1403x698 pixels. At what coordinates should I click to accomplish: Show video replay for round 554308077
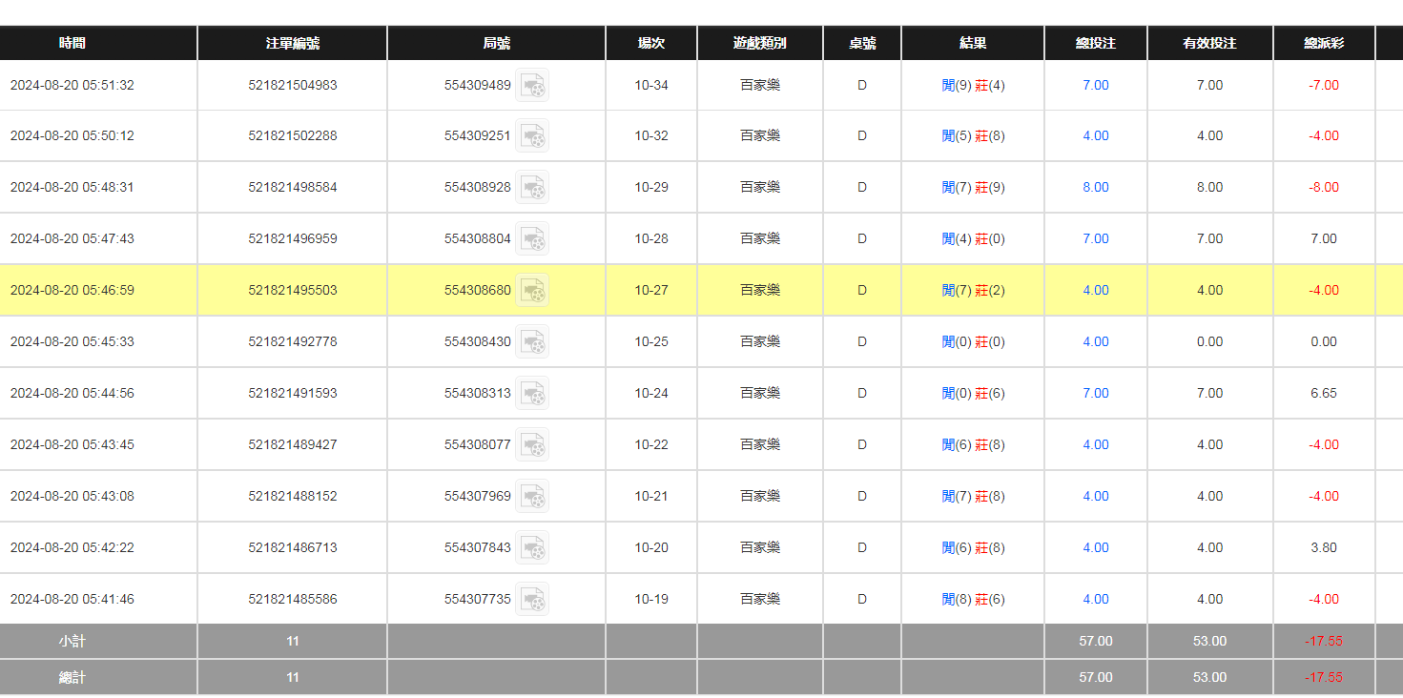[532, 445]
